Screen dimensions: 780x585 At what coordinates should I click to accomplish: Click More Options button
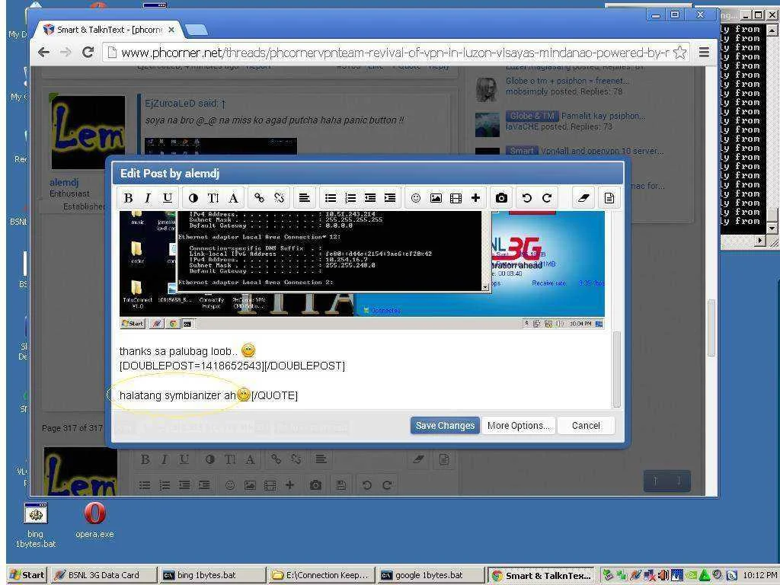click(x=518, y=425)
